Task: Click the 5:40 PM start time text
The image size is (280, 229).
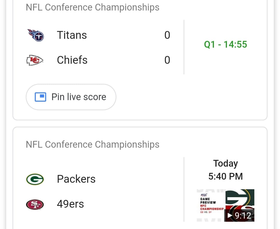Action: click(x=226, y=176)
